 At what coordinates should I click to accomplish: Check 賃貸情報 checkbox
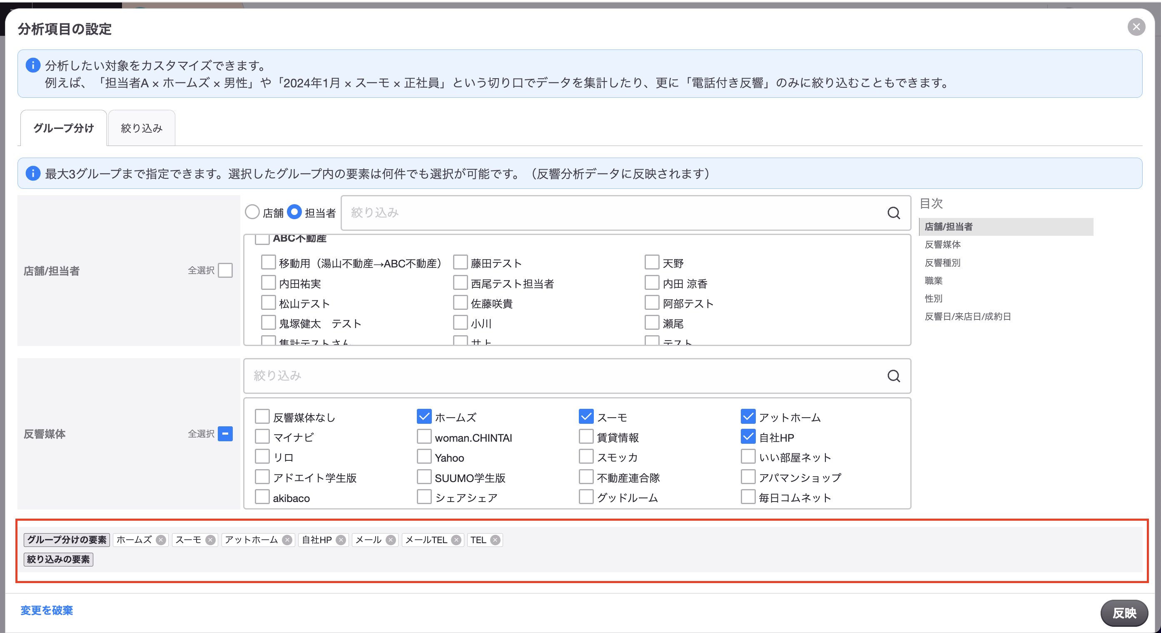[x=586, y=437]
